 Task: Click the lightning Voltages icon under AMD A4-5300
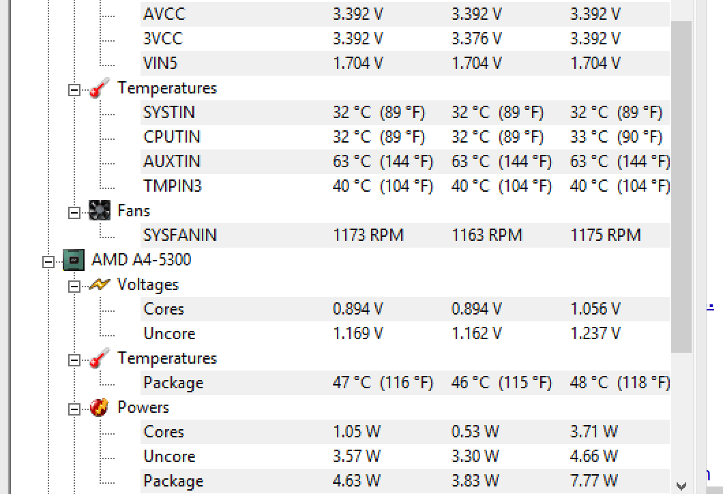(x=100, y=284)
